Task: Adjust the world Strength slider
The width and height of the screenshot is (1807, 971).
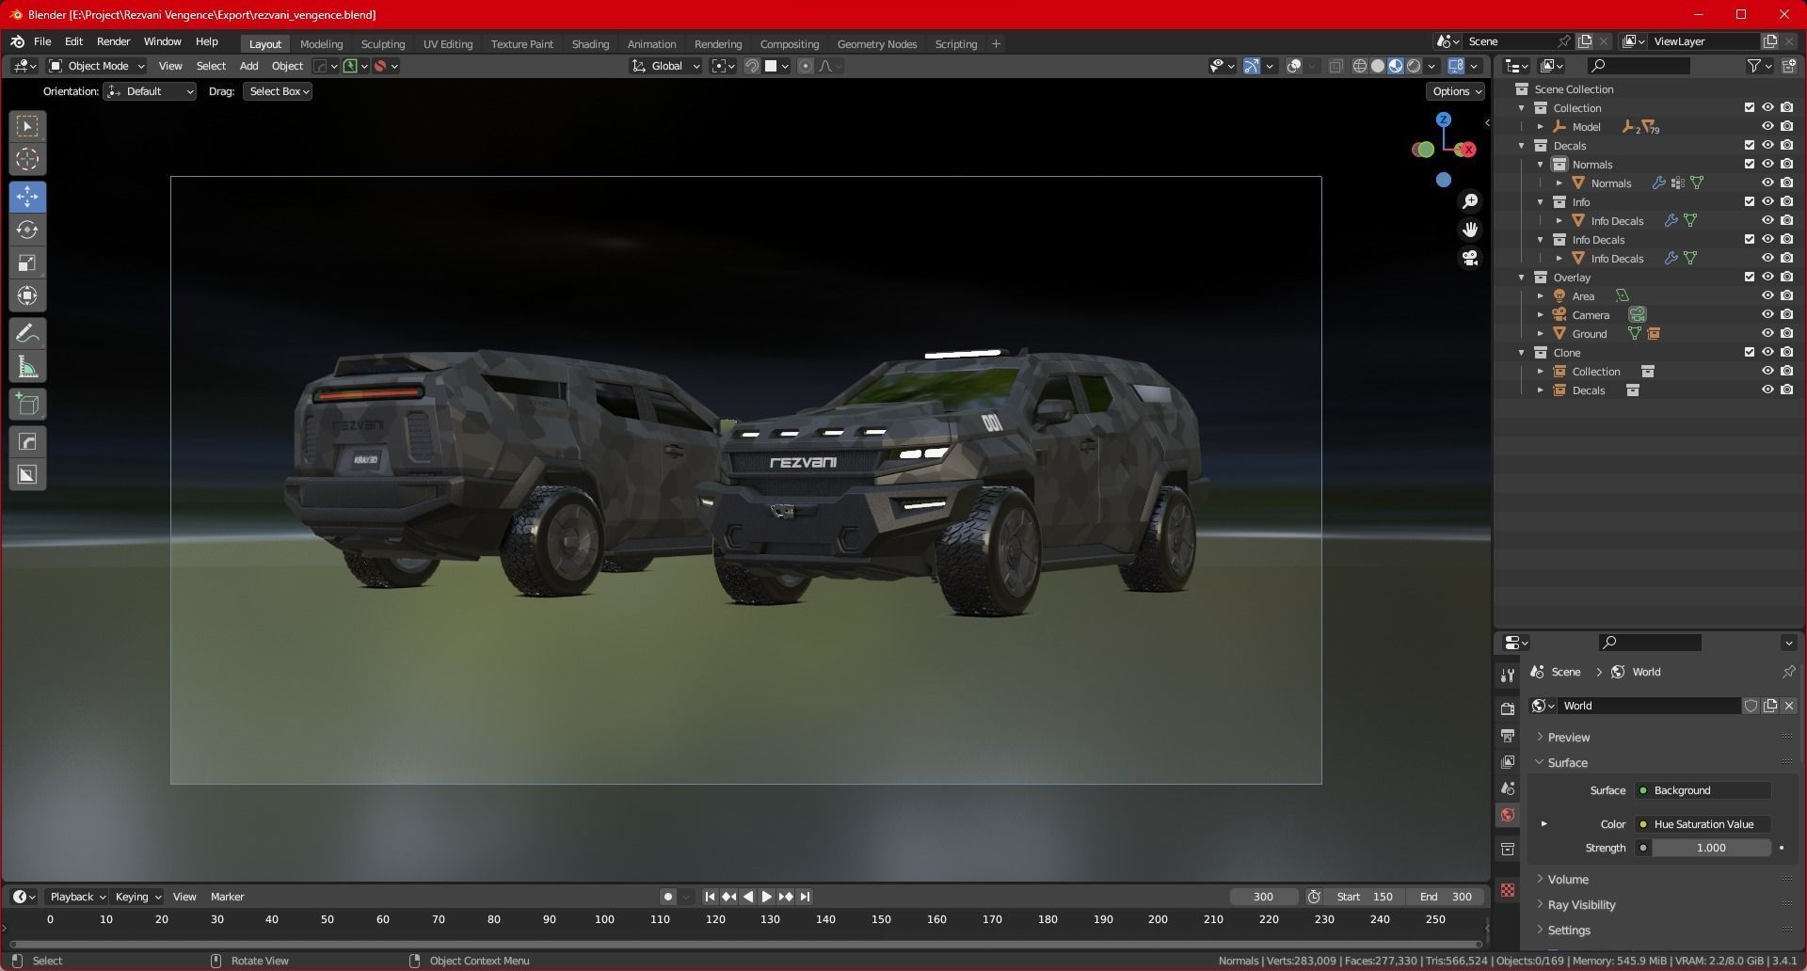Action: [x=1711, y=848]
